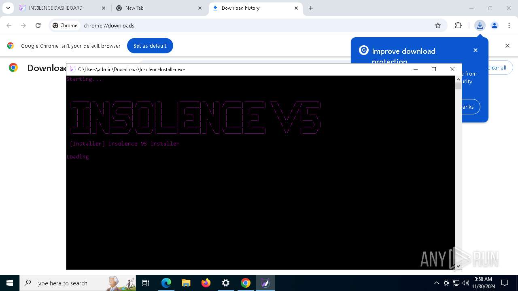This screenshot has width=518, height=291.
Task: Open the Windows Start menu
Action: click(x=10, y=283)
